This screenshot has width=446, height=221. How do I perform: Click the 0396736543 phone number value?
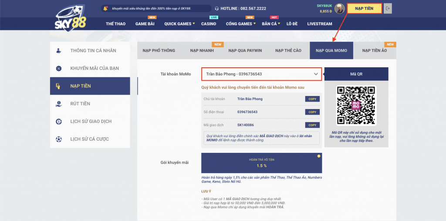point(247,112)
